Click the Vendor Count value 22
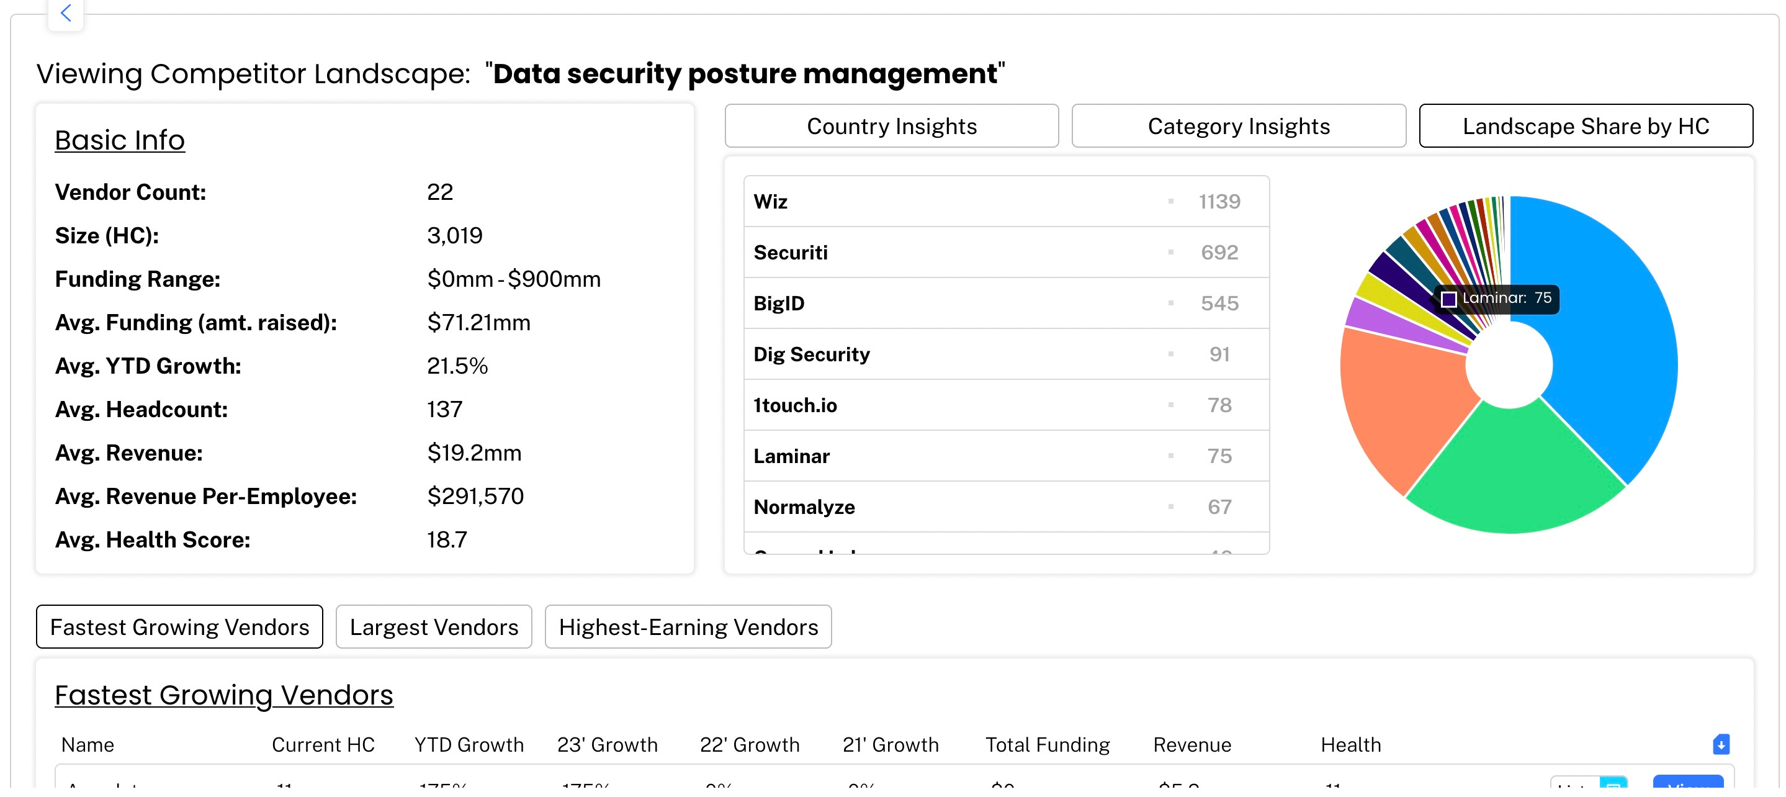This screenshot has height=797, width=1786. 440,192
